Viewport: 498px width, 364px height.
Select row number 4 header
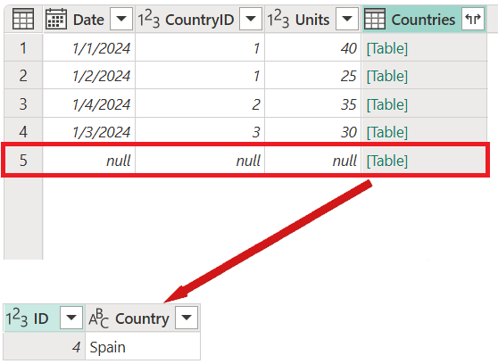tap(23, 131)
